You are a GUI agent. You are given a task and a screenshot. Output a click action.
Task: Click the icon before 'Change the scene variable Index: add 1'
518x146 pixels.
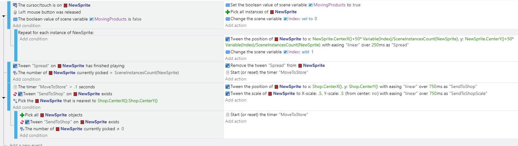[228, 52]
